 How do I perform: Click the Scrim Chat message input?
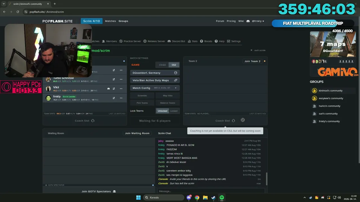point(211,191)
